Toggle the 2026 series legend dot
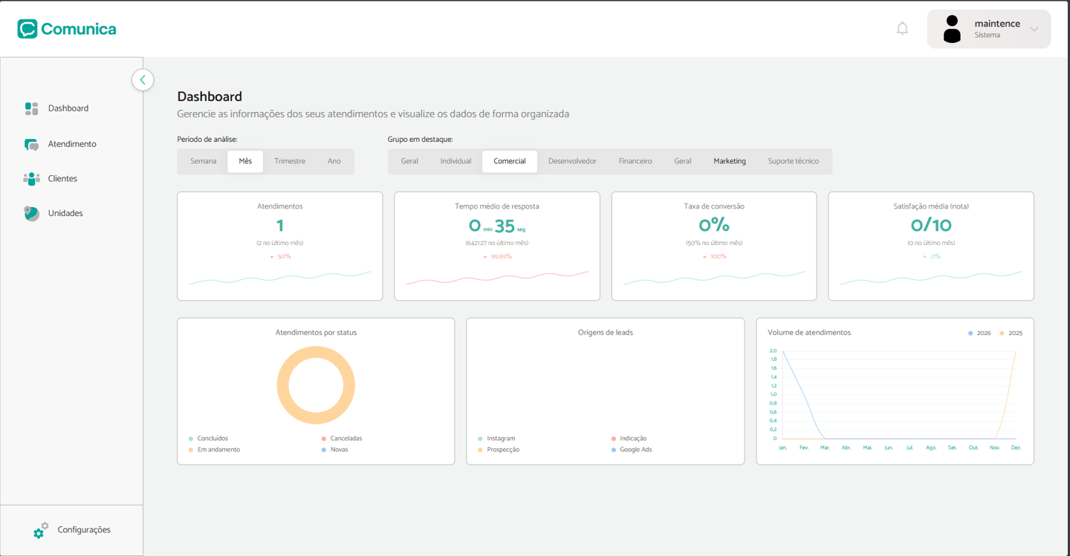 click(x=970, y=333)
